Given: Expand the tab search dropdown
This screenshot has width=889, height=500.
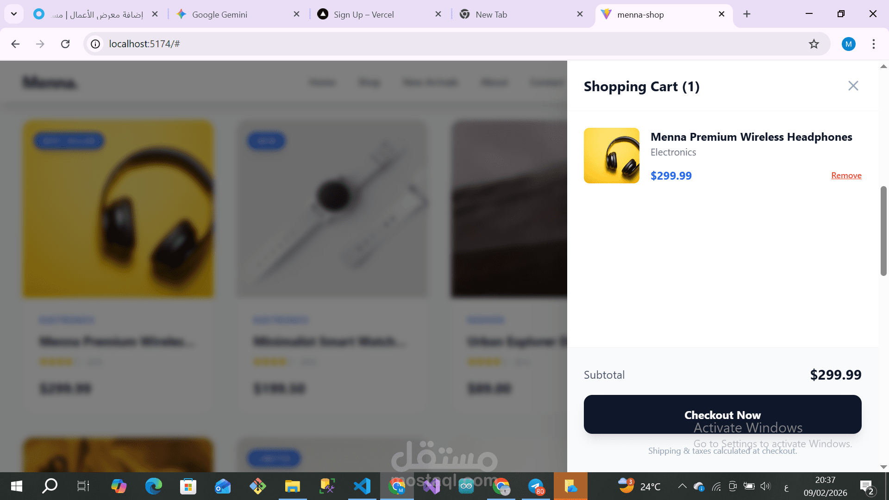Looking at the screenshot, I should (14, 14).
